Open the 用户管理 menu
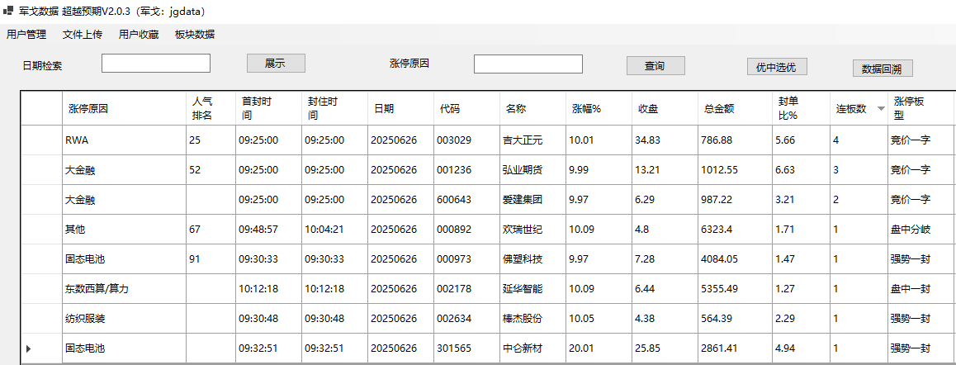The width and height of the screenshot is (956, 365). click(x=26, y=35)
